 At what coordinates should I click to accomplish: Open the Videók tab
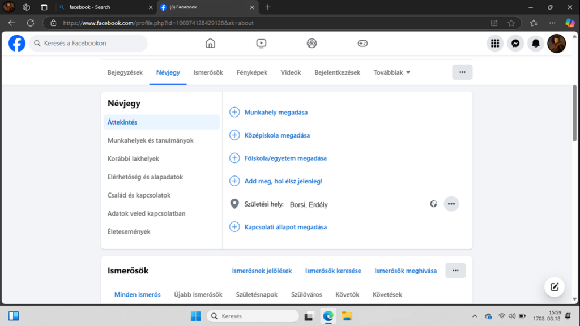291,72
